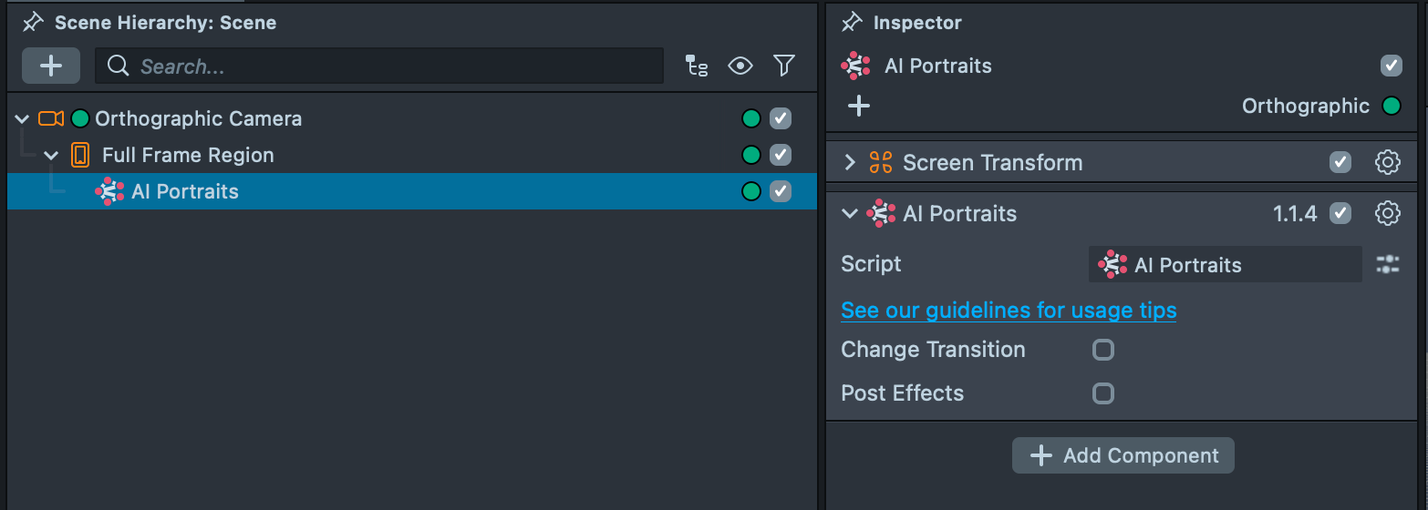
Task: Enable the Change Transition checkbox
Action: [x=1103, y=350]
